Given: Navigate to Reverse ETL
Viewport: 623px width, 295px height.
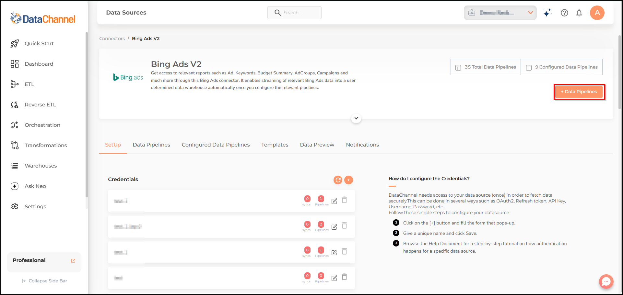Looking at the screenshot, I should (x=33, y=105).
